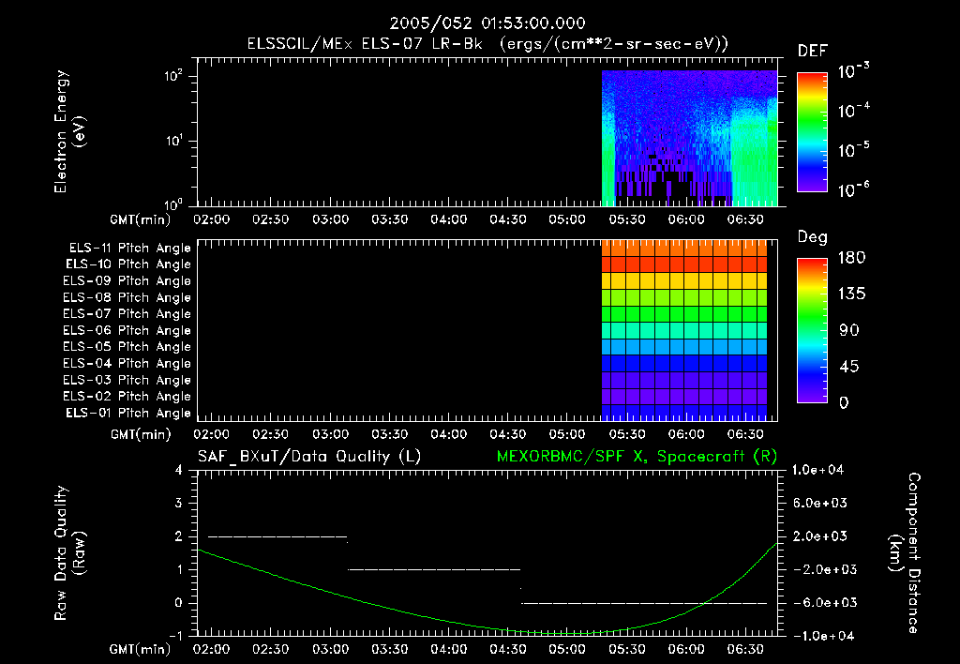960x664 pixels.
Task: Click the green MEXORBMC/SPF X, Spacecraft (R) label
Action: (x=637, y=457)
